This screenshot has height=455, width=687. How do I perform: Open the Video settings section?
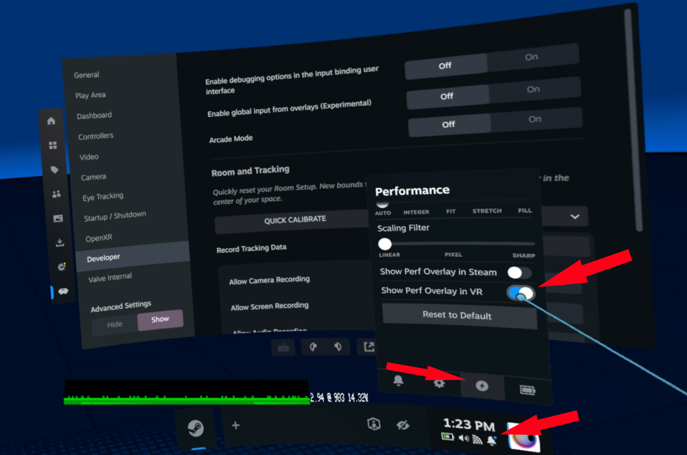coord(89,157)
